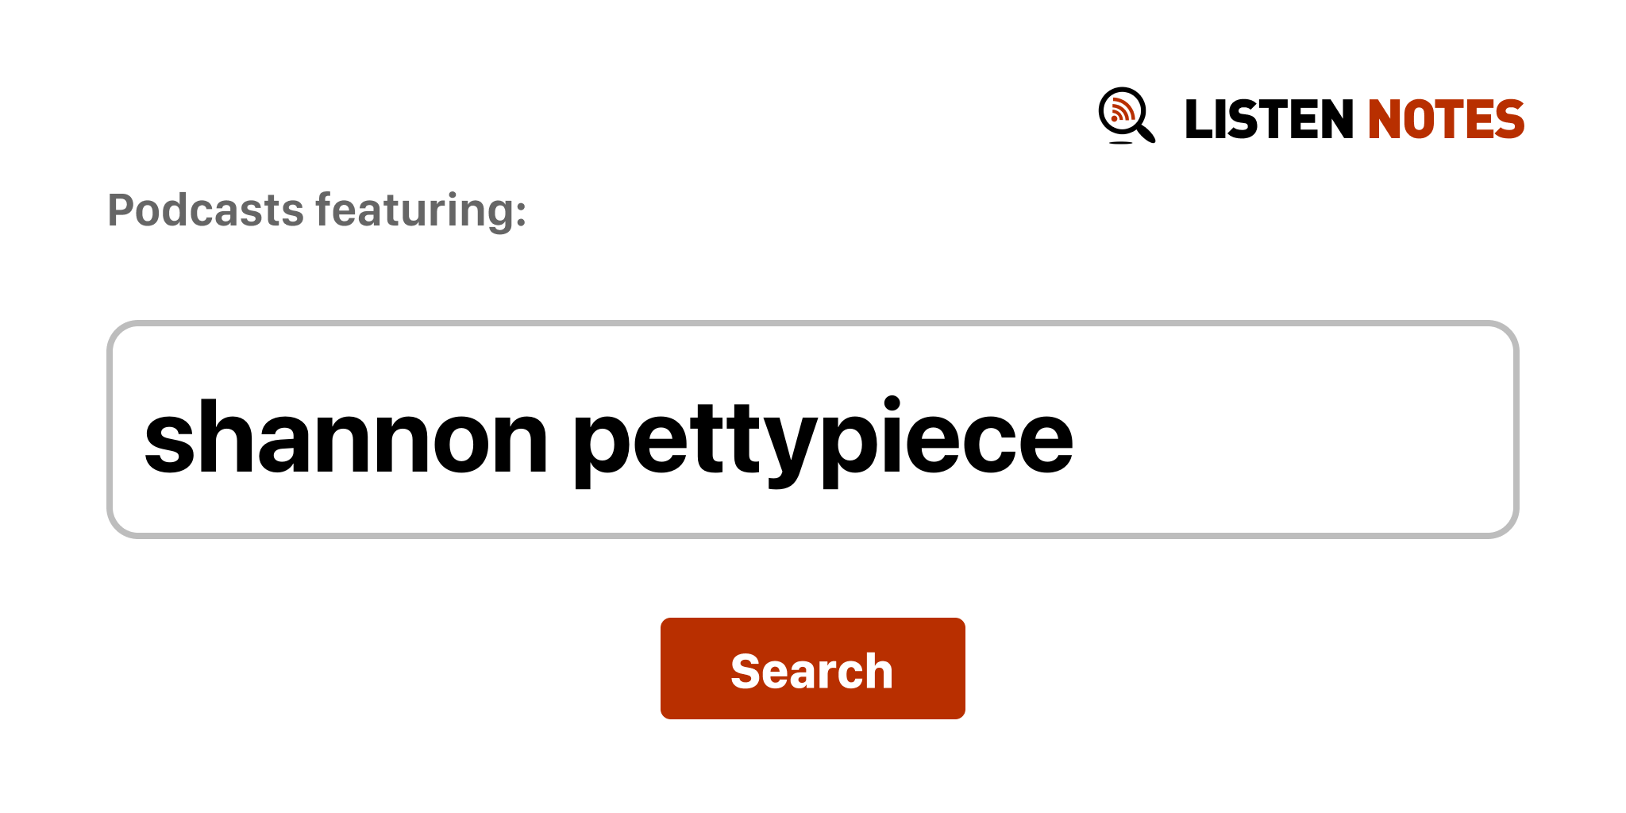Click the word Search on the button
Screen dimensions: 1626x813
pos(811,671)
